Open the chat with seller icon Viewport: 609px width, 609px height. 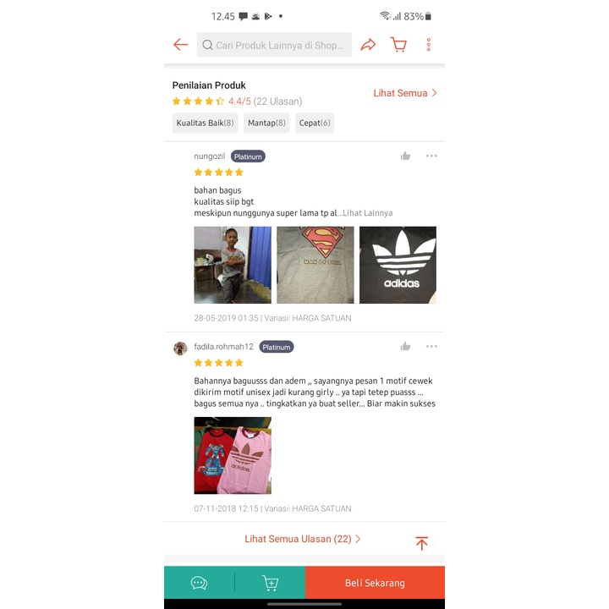coord(200,583)
